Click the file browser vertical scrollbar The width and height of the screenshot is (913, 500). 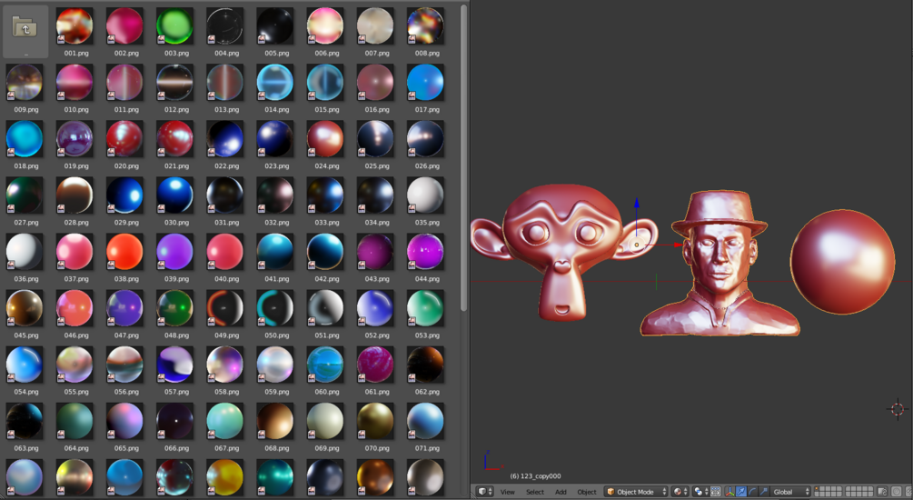[x=463, y=157]
